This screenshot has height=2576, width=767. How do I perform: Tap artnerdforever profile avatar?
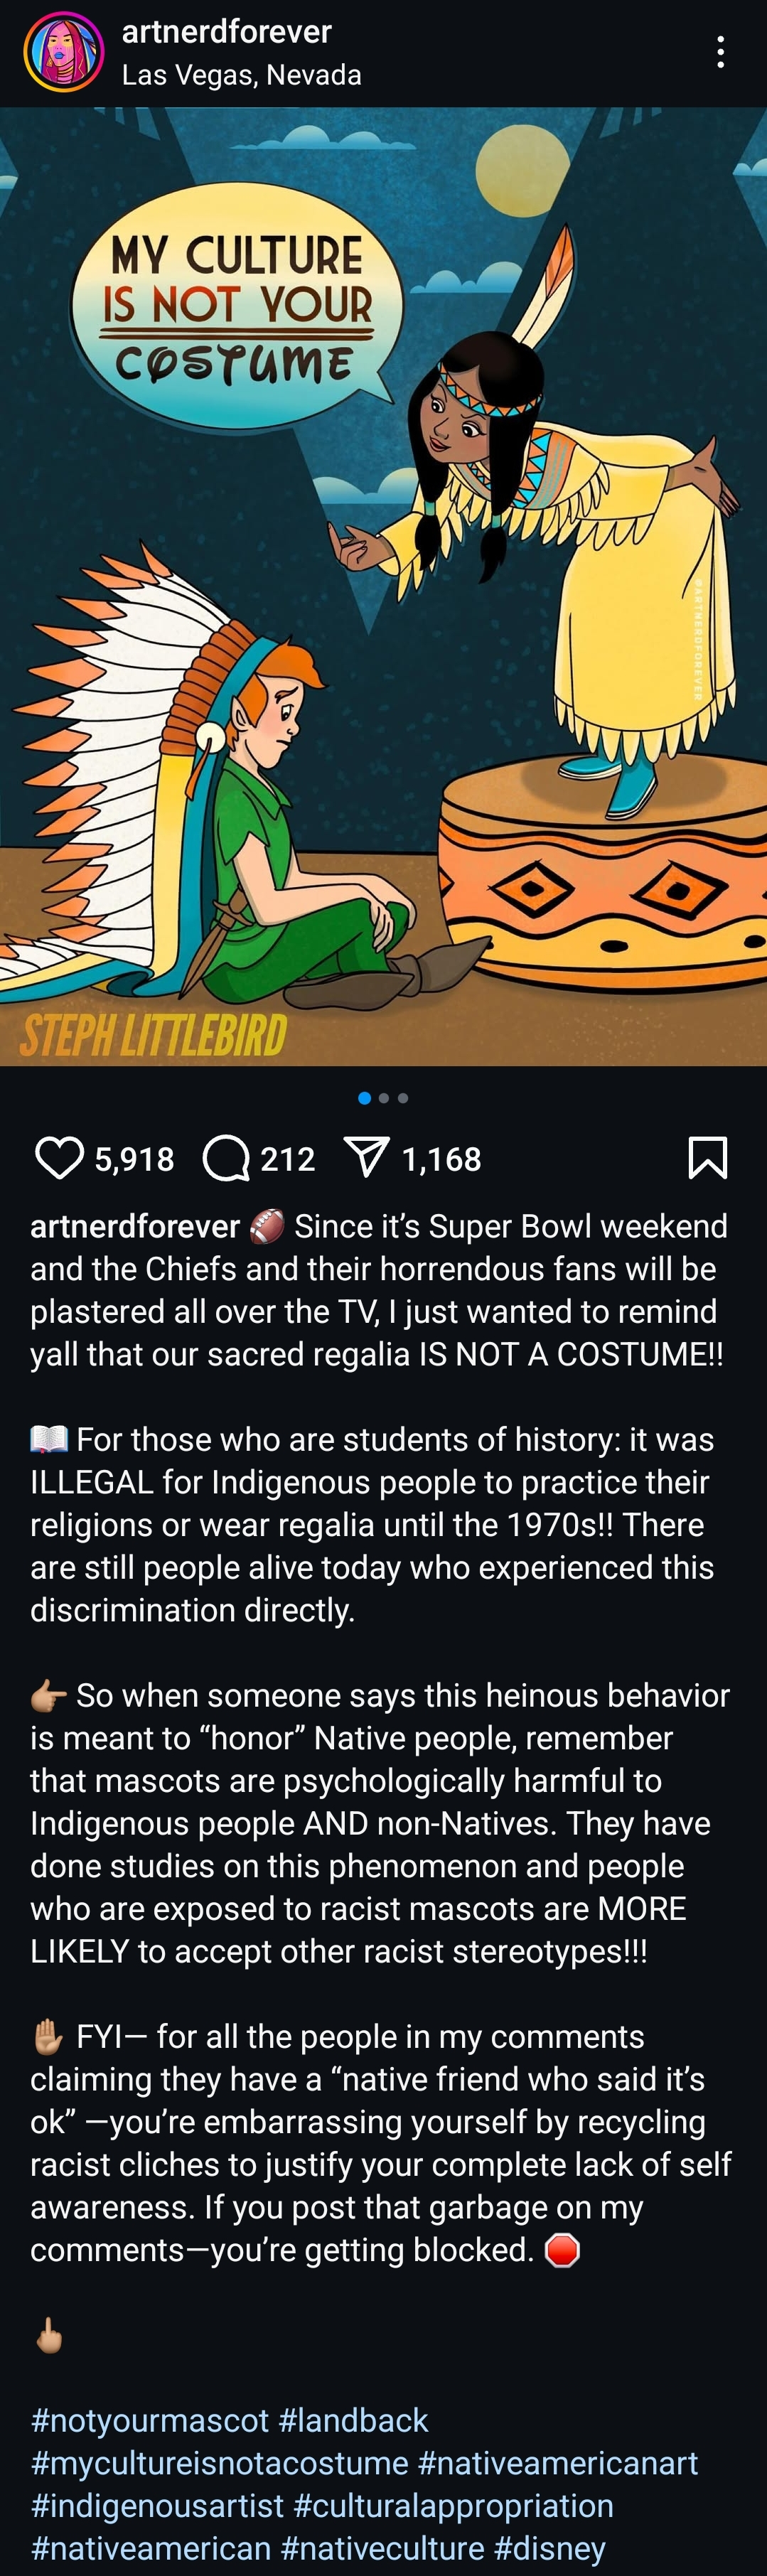coord(64,52)
